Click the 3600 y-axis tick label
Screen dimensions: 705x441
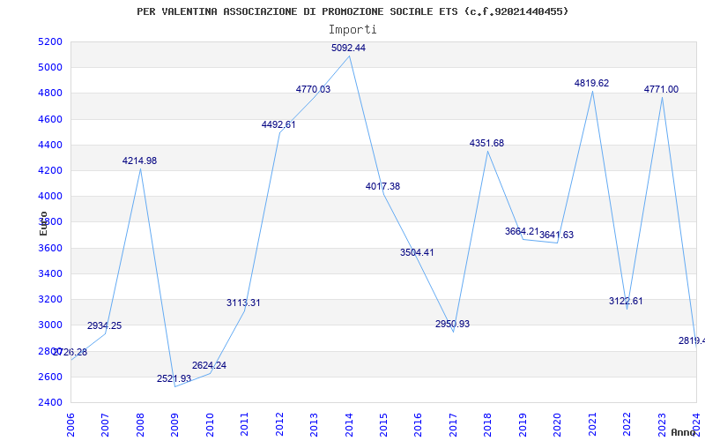click(x=50, y=248)
